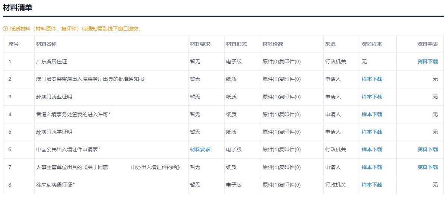The image size is (447, 197).
Task: Open 样本下载 for 澳门治安警察局 批准通知书 row
Action: click(372, 79)
